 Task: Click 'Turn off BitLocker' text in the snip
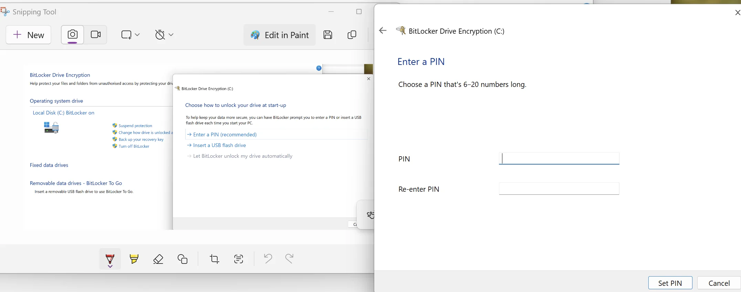[x=134, y=146]
